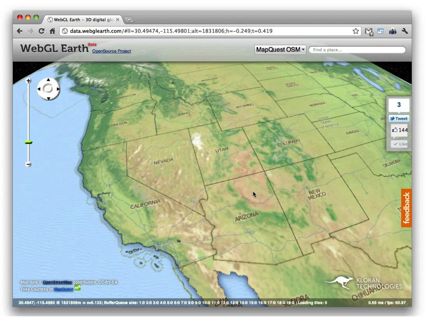Click the 144 likes thumbs-up counter
The height and width of the screenshot is (321, 430).
coord(400,130)
